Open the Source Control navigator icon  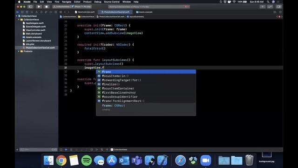coord(22,12)
